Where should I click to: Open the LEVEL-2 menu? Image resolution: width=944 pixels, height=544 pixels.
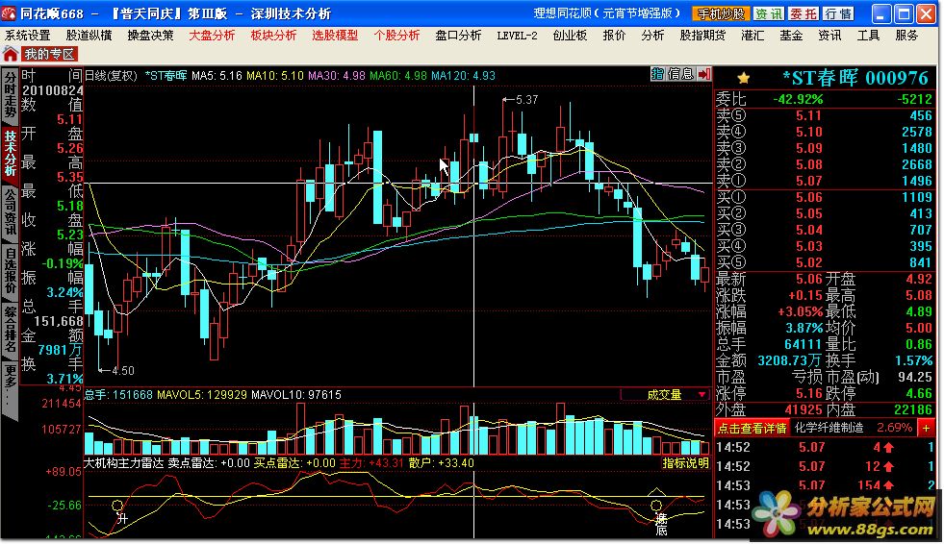click(x=517, y=36)
